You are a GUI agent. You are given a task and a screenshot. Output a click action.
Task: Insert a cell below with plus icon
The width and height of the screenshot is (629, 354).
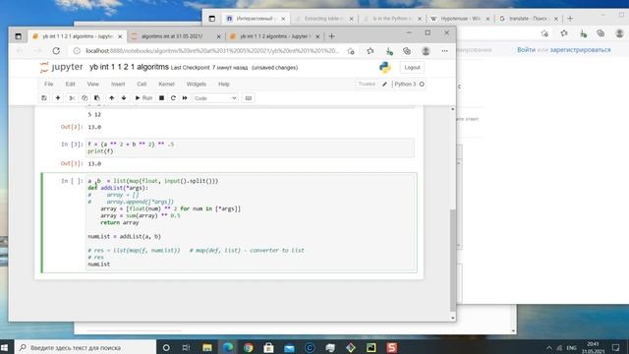point(58,98)
